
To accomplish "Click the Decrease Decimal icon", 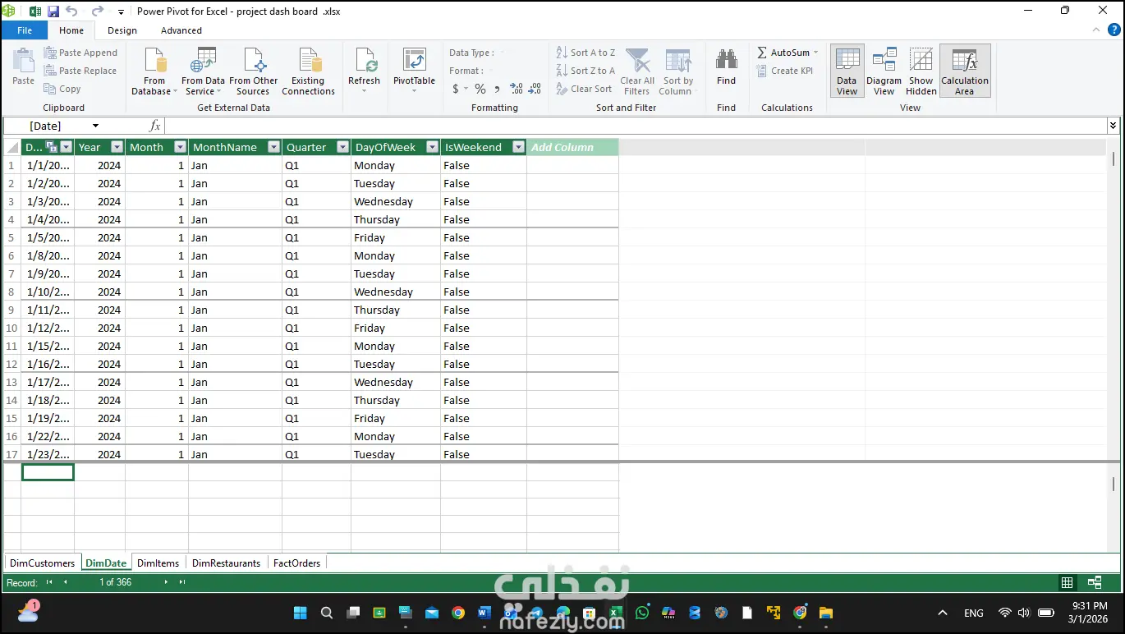I will coord(534,89).
